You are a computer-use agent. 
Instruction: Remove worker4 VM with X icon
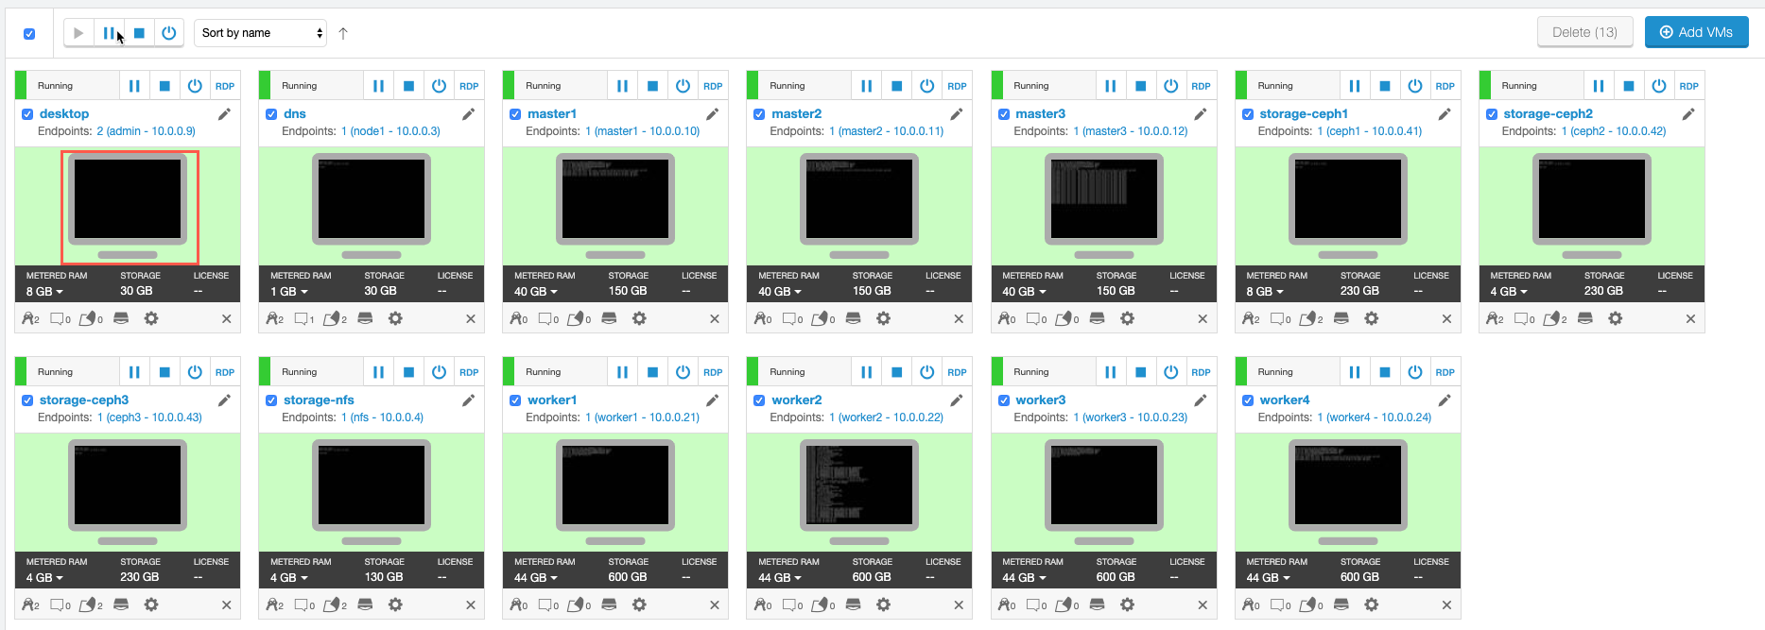click(x=1446, y=604)
